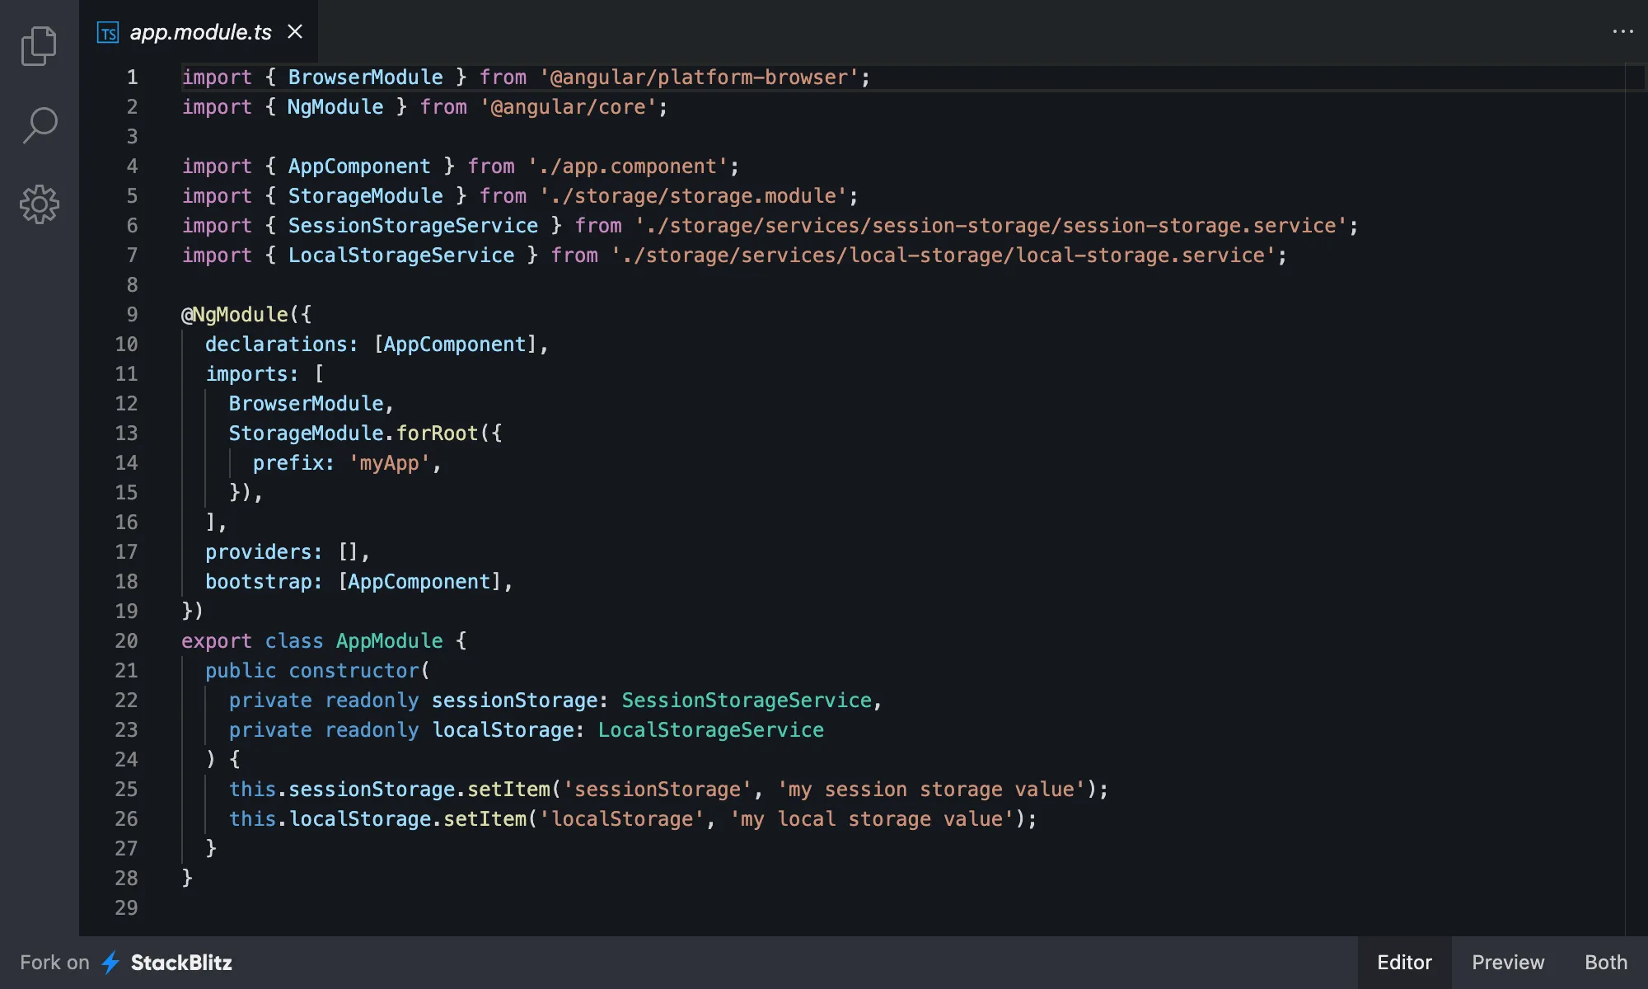
Task: Click the 'AppModule' class name
Action: click(x=390, y=641)
